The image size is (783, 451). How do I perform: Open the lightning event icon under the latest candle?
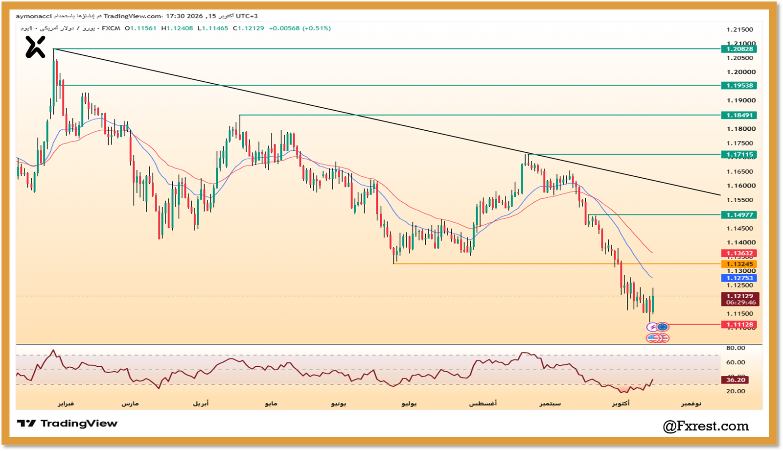652,327
